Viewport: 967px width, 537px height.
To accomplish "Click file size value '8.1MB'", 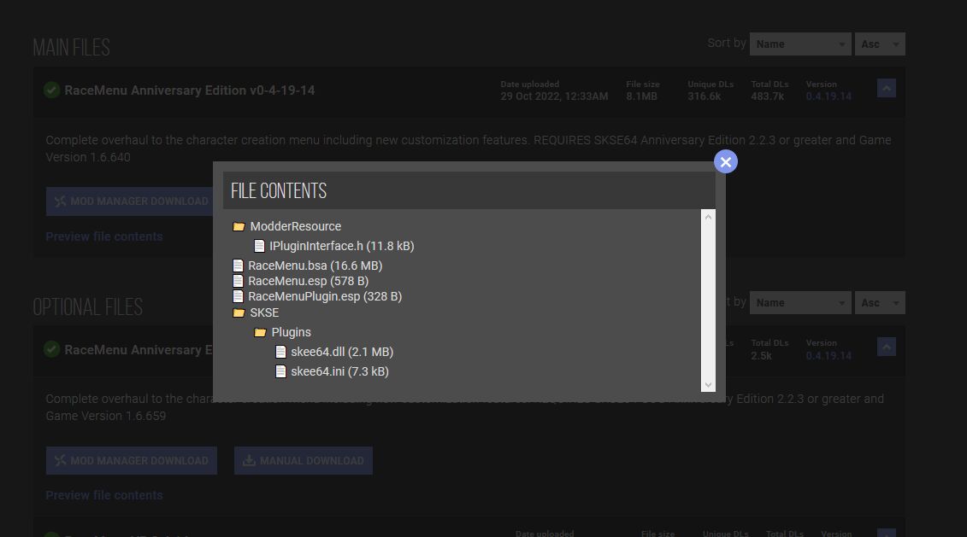I will 641,96.
